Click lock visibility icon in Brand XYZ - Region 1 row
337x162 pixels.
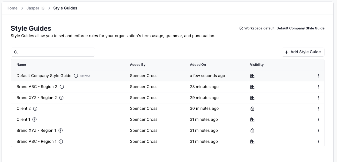[252, 131]
